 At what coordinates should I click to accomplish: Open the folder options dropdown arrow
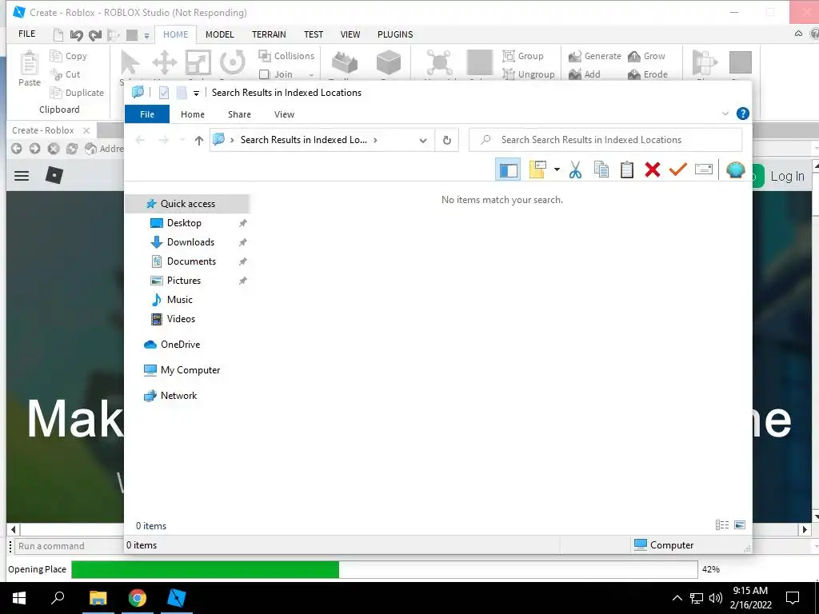[x=557, y=169]
